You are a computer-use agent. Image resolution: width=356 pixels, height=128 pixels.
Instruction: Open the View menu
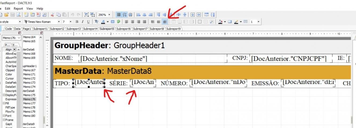[30, 9]
